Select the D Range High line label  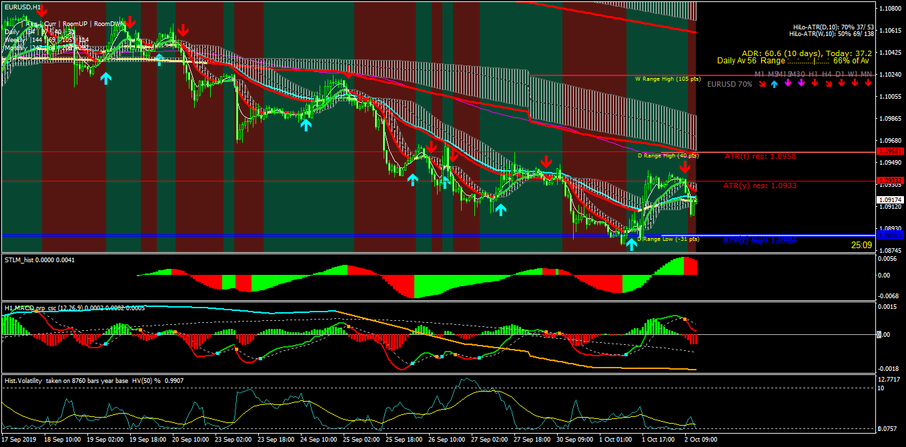(668, 155)
